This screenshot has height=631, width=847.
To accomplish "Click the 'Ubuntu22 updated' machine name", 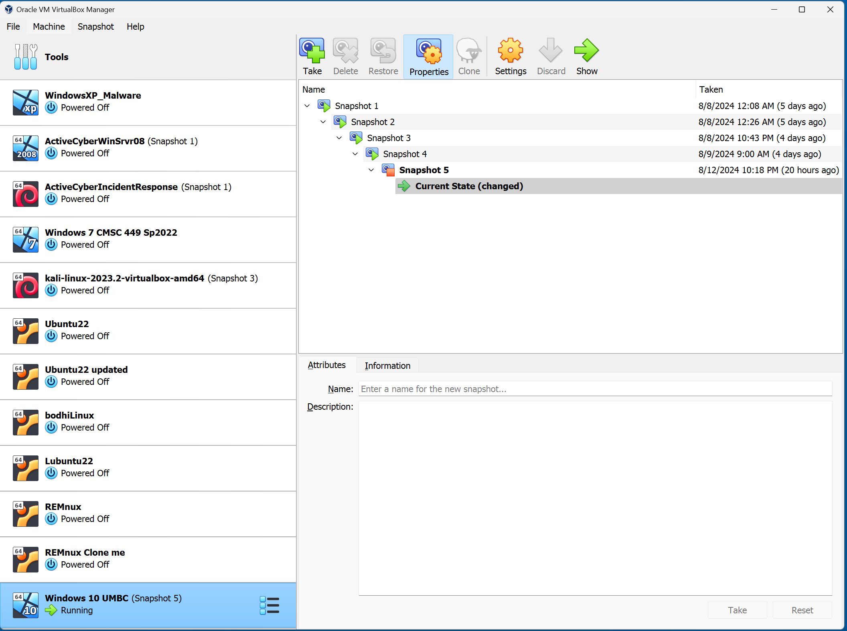I will tap(86, 370).
